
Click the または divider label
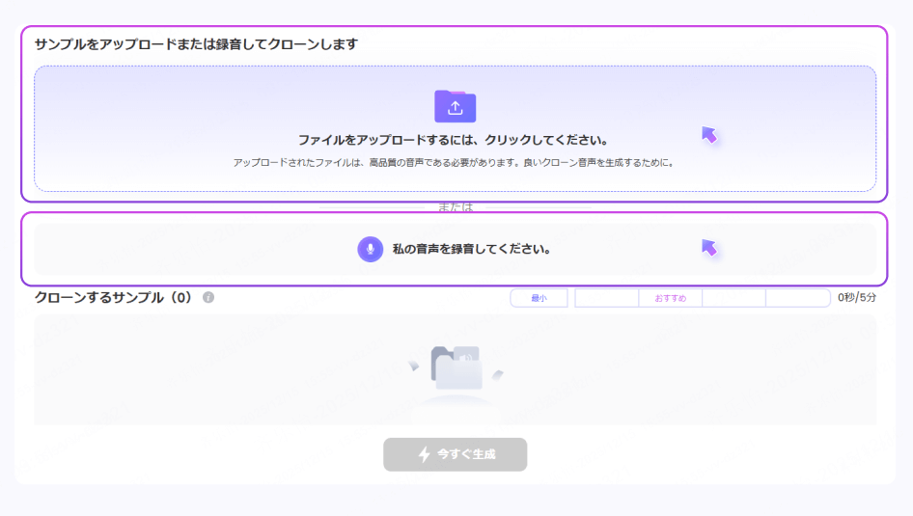coord(455,207)
